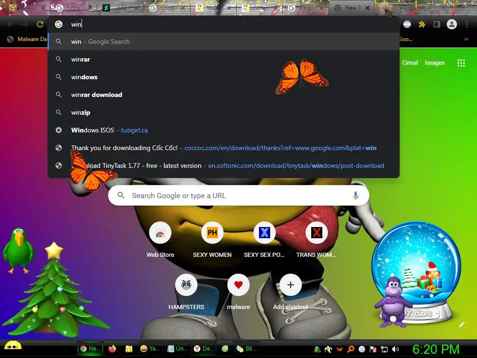Click the 6:20 PM taskbar clock
This screenshot has width=477, height=358.
pyautogui.click(x=436, y=349)
